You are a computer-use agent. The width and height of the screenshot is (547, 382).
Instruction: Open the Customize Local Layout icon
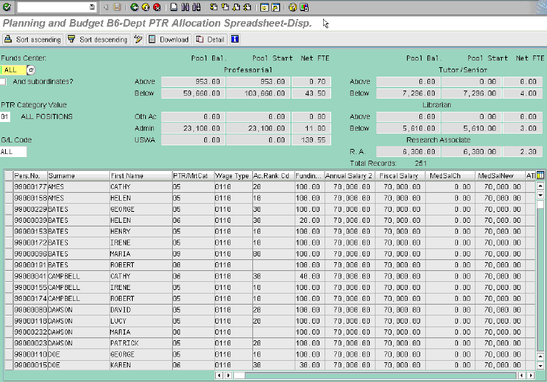point(304,7)
